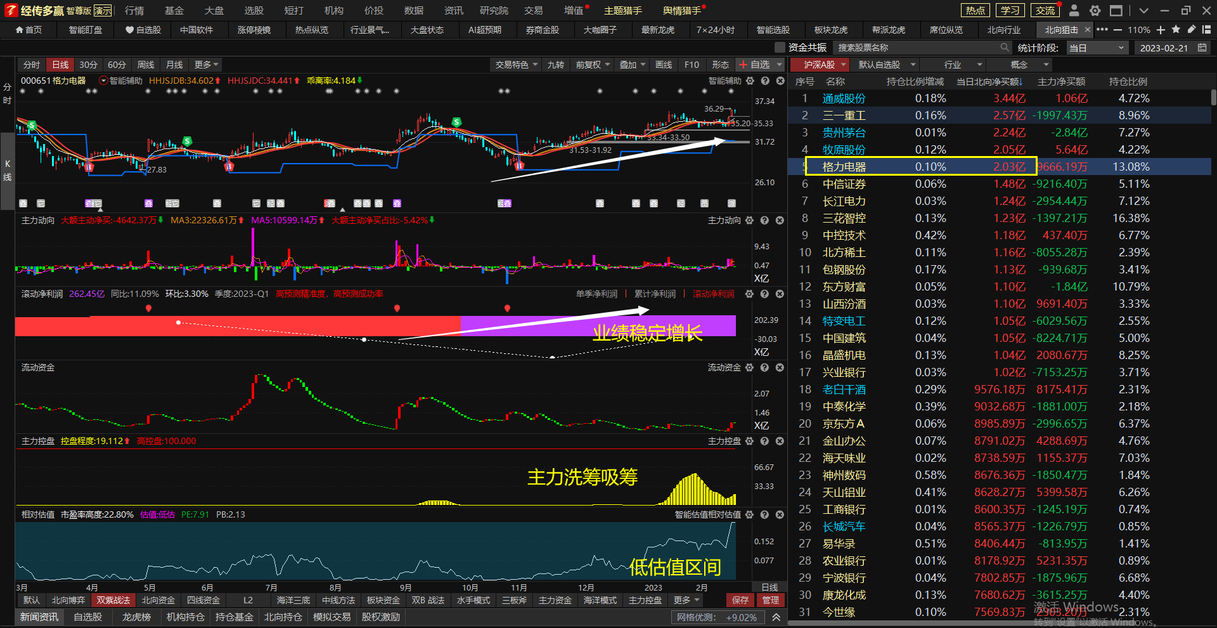
Task: Click the star favorite icon beside zoom
Action: point(1176,30)
